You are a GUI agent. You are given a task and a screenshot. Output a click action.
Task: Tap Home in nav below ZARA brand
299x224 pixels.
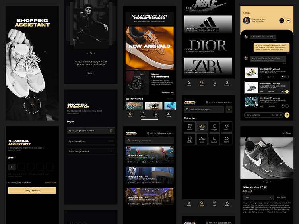pyautogui.click(x=189, y=83)
